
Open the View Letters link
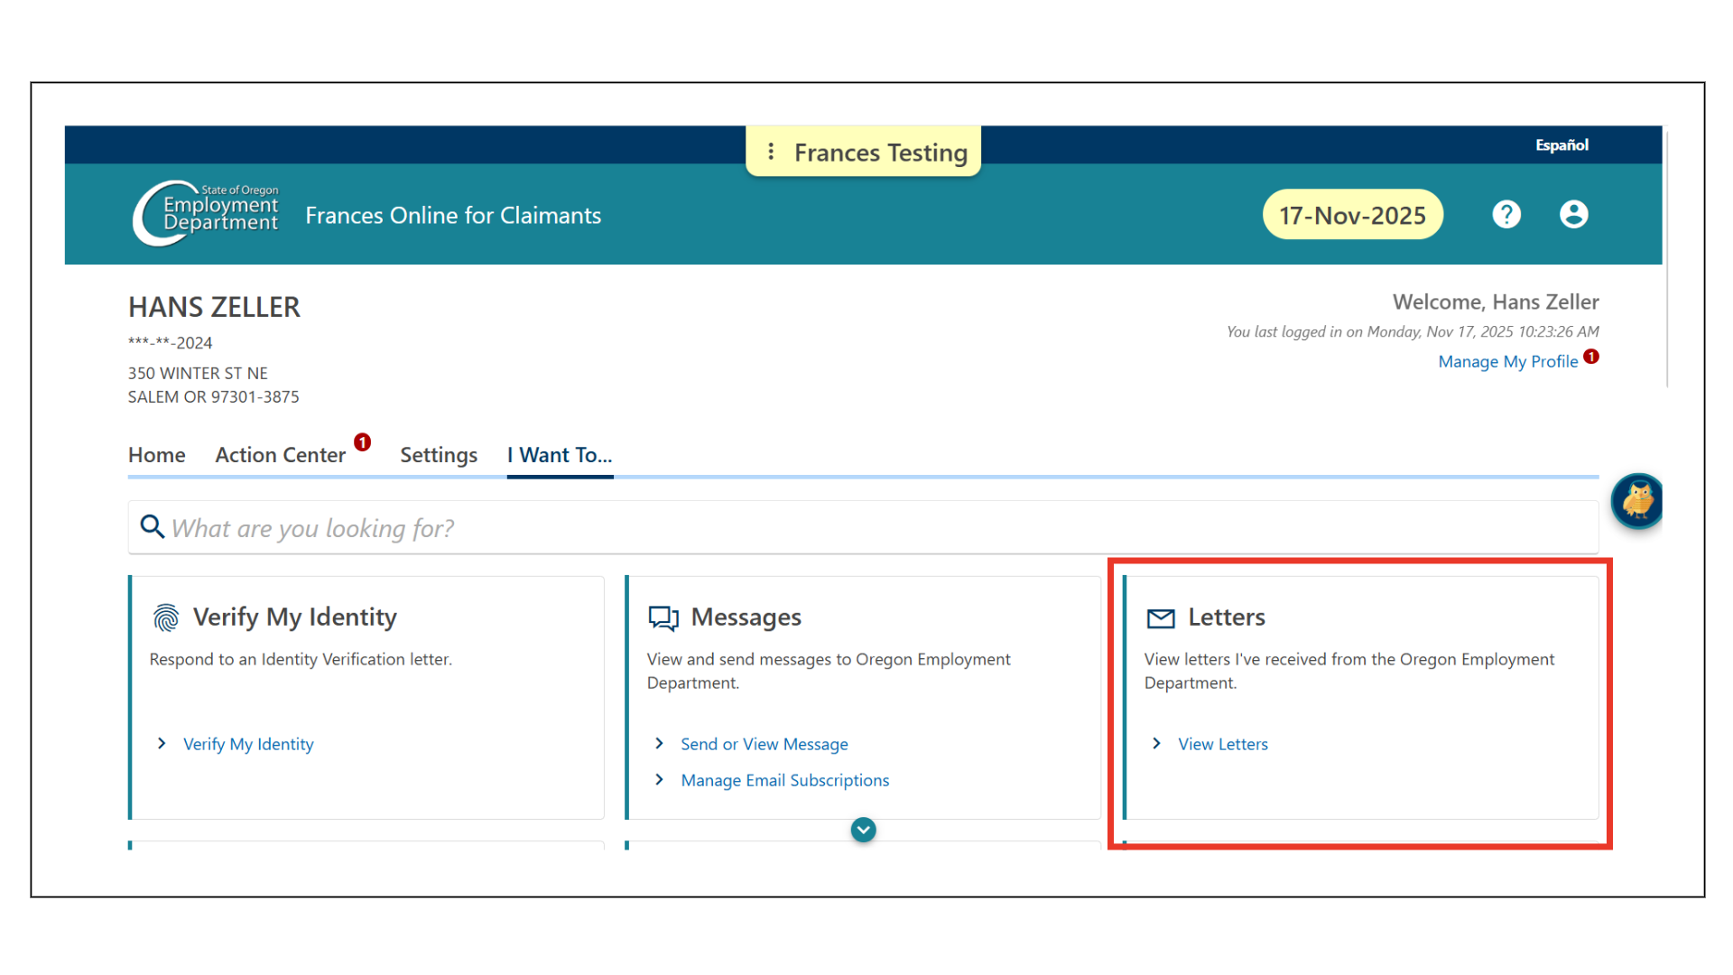click(x=1223, y=744)
